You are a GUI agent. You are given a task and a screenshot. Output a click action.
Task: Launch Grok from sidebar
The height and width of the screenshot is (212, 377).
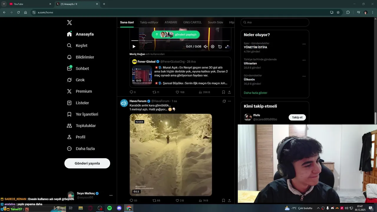76,80
